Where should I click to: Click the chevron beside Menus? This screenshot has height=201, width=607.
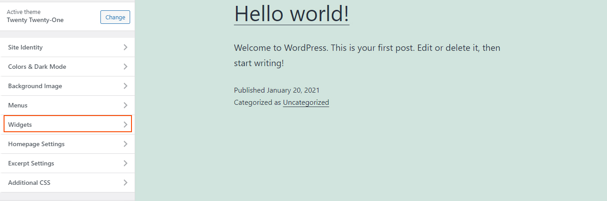(126, 105)
